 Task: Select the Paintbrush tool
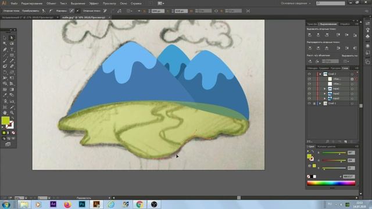coord(5,61)
